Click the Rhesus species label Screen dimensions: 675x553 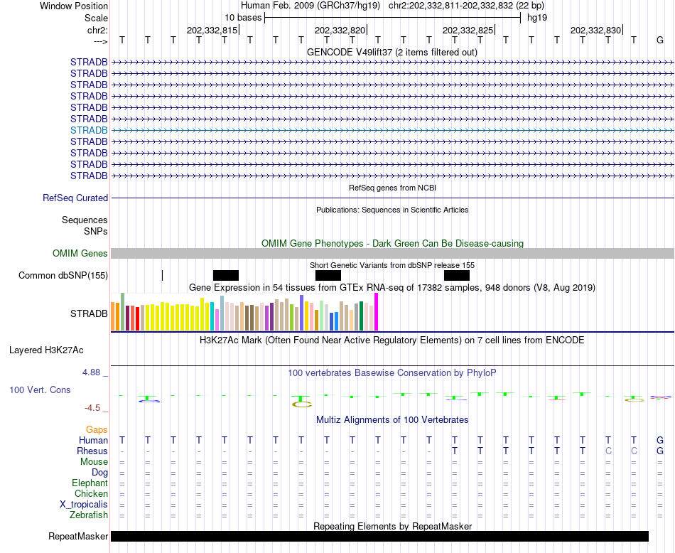coord(92,451)
